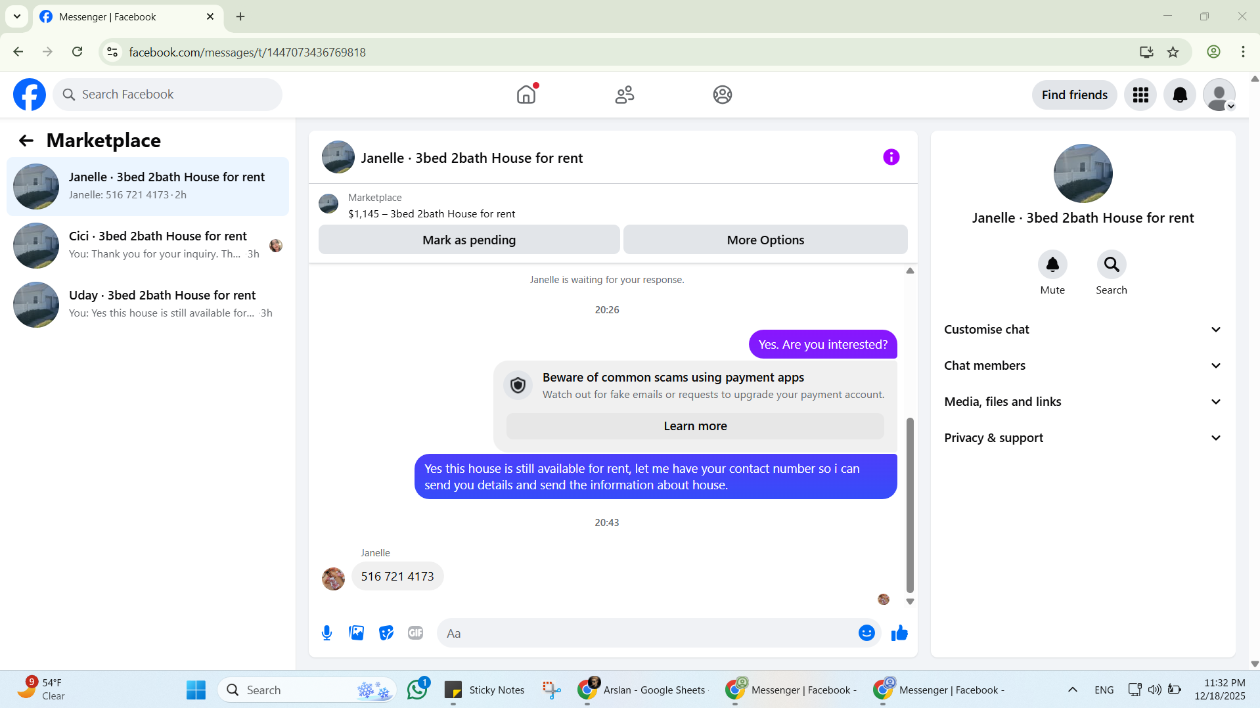The width and height of the screenshot is (1260, 708).
Task: Send a thumbs-up like
Action: click(x=899, y=633)
